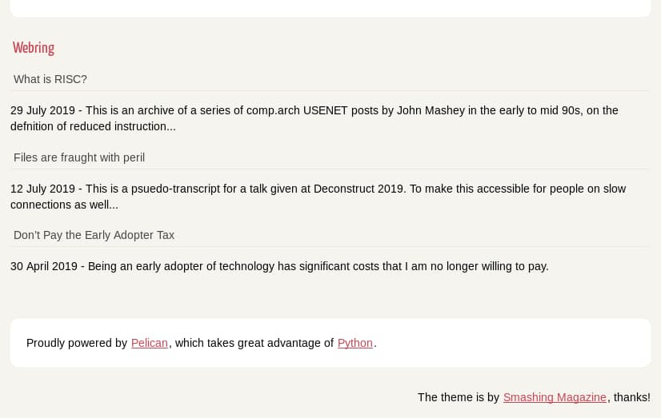
Task: Click "defnition of reduced instruction..." summary line
Action: (x=93, y=126)
